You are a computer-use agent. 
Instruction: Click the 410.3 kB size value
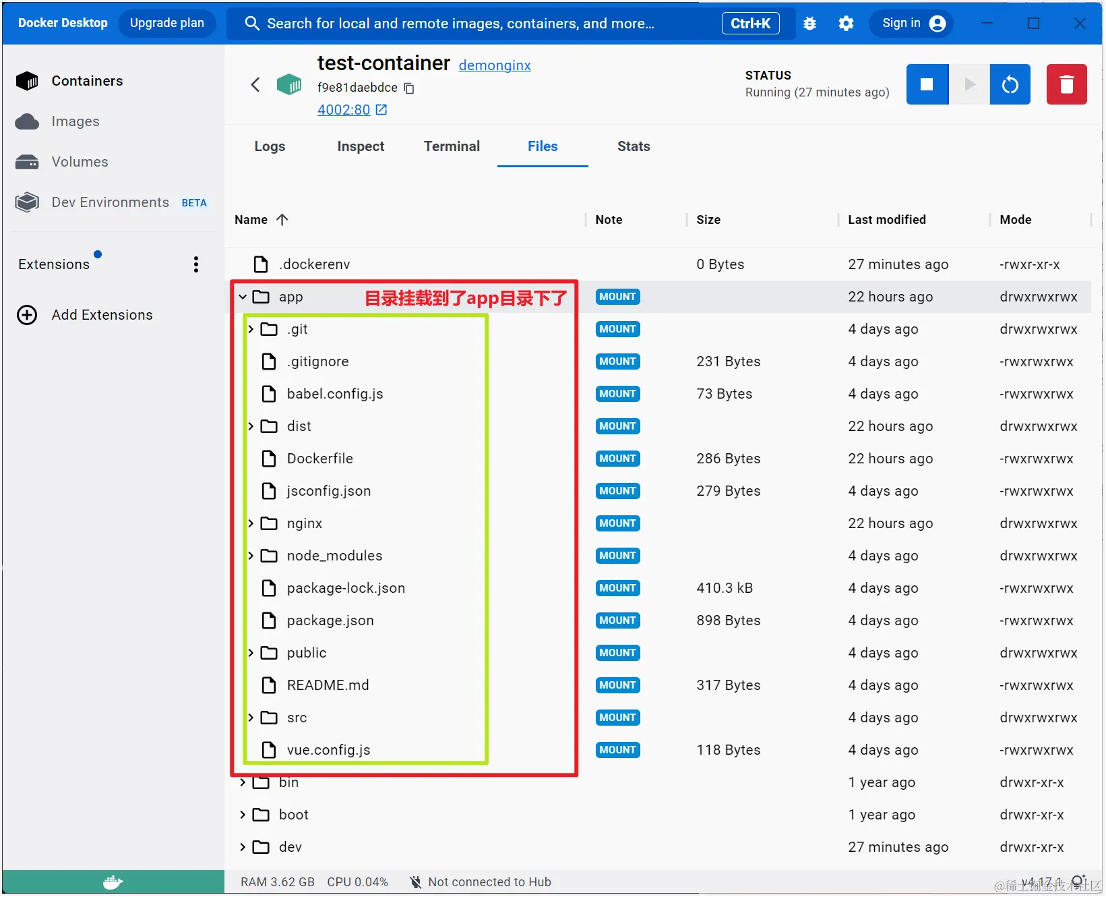tap(725, 588)
